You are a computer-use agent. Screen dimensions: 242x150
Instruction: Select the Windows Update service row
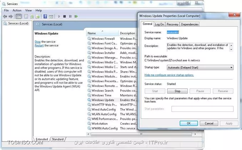click(x=112, y=100)
